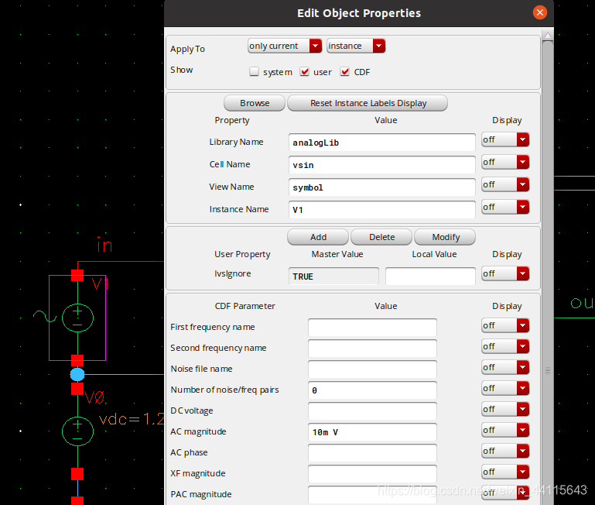Click the First frequency name field
The width and height of the screenshot is (595, 505).
click(372, 327)
